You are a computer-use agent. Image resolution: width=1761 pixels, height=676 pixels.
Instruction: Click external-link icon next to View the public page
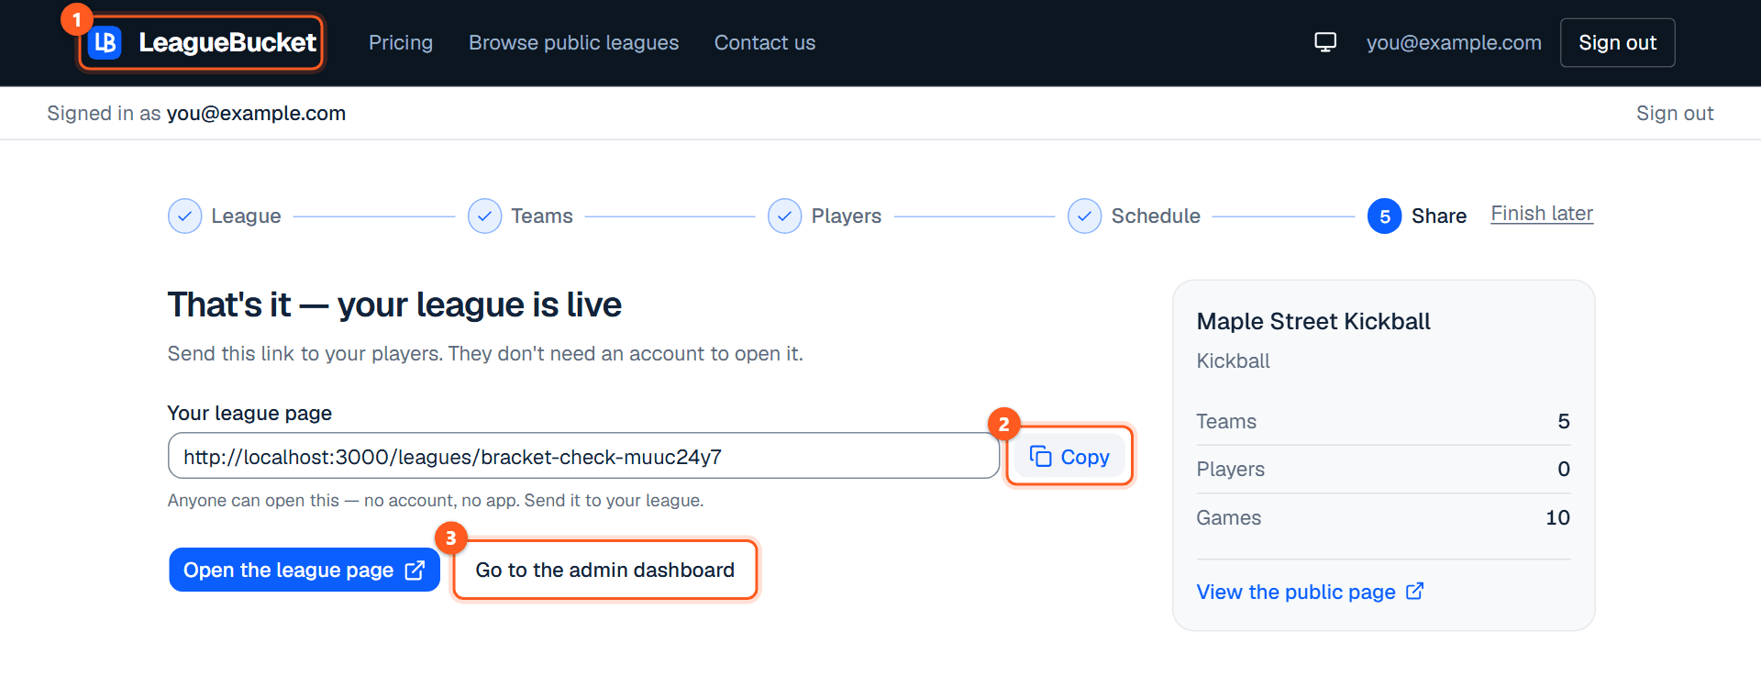1414,592
